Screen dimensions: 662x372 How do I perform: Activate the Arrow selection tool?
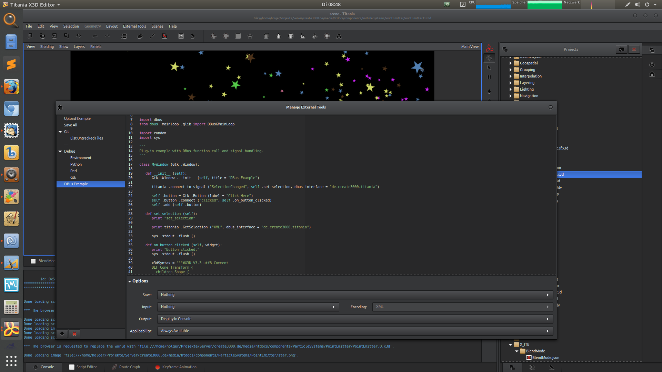pyautogui.click(x=489, y=68)
